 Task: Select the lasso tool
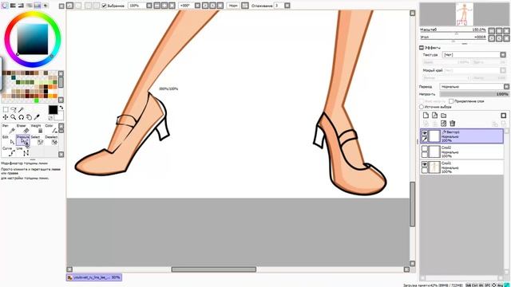click(x=14, y=110)
